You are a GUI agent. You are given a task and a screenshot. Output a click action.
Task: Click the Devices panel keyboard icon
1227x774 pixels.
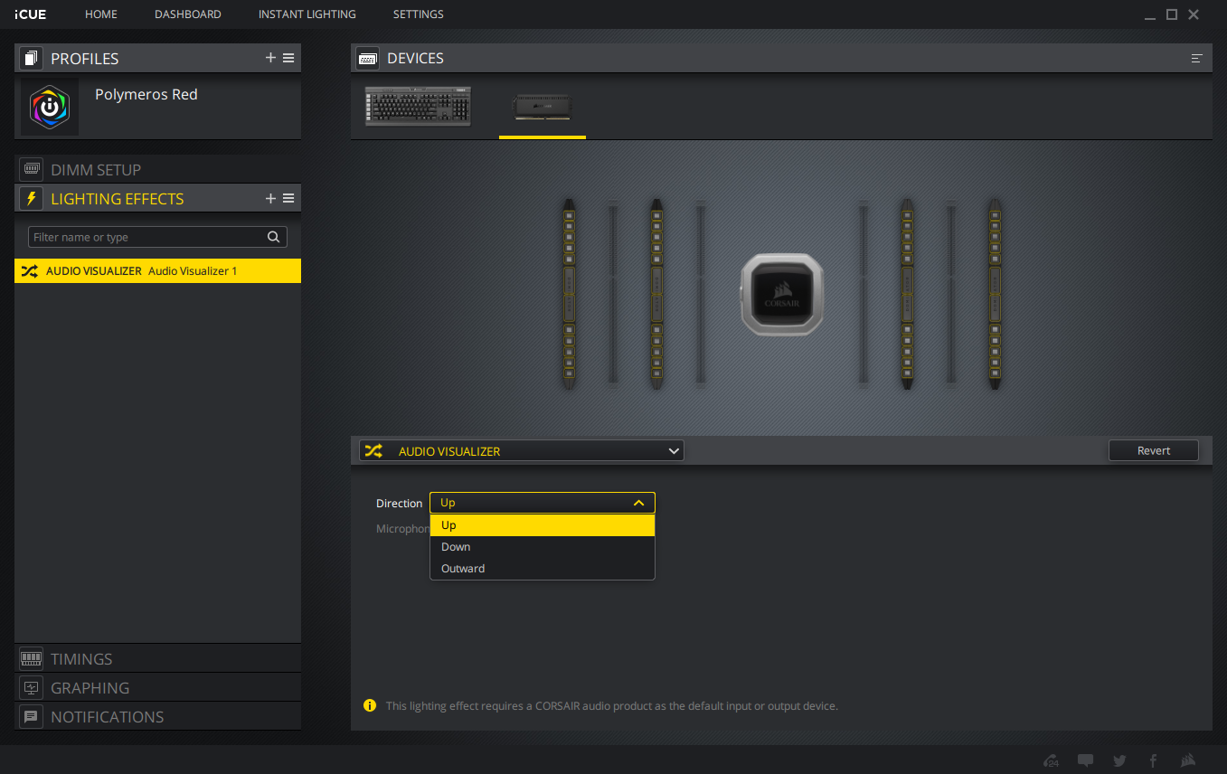[368, 59]
